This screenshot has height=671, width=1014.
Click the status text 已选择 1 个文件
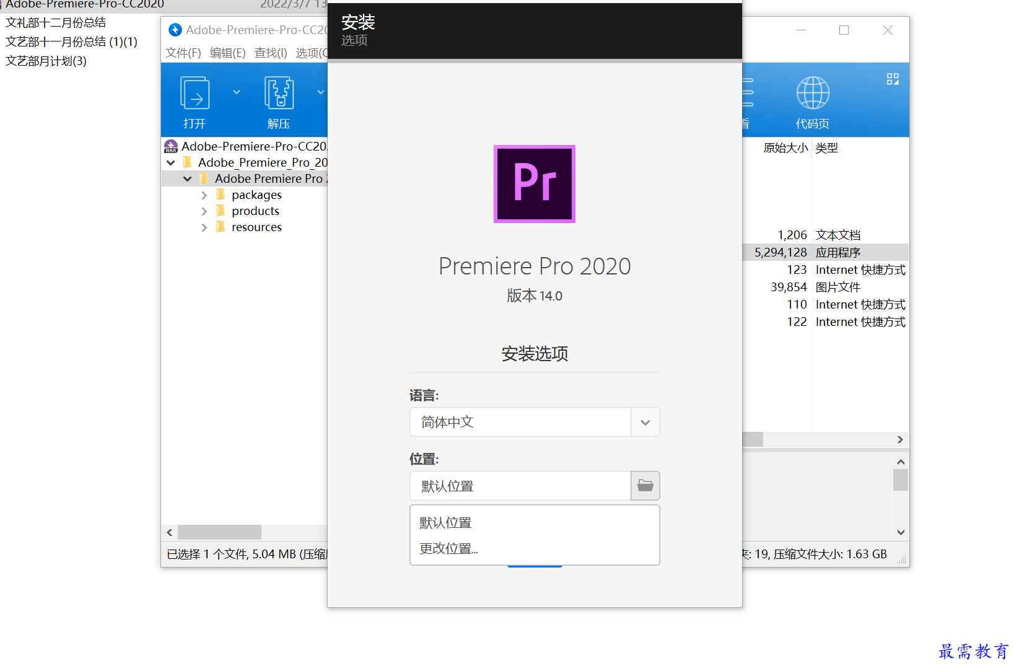[x=208, y=554]
